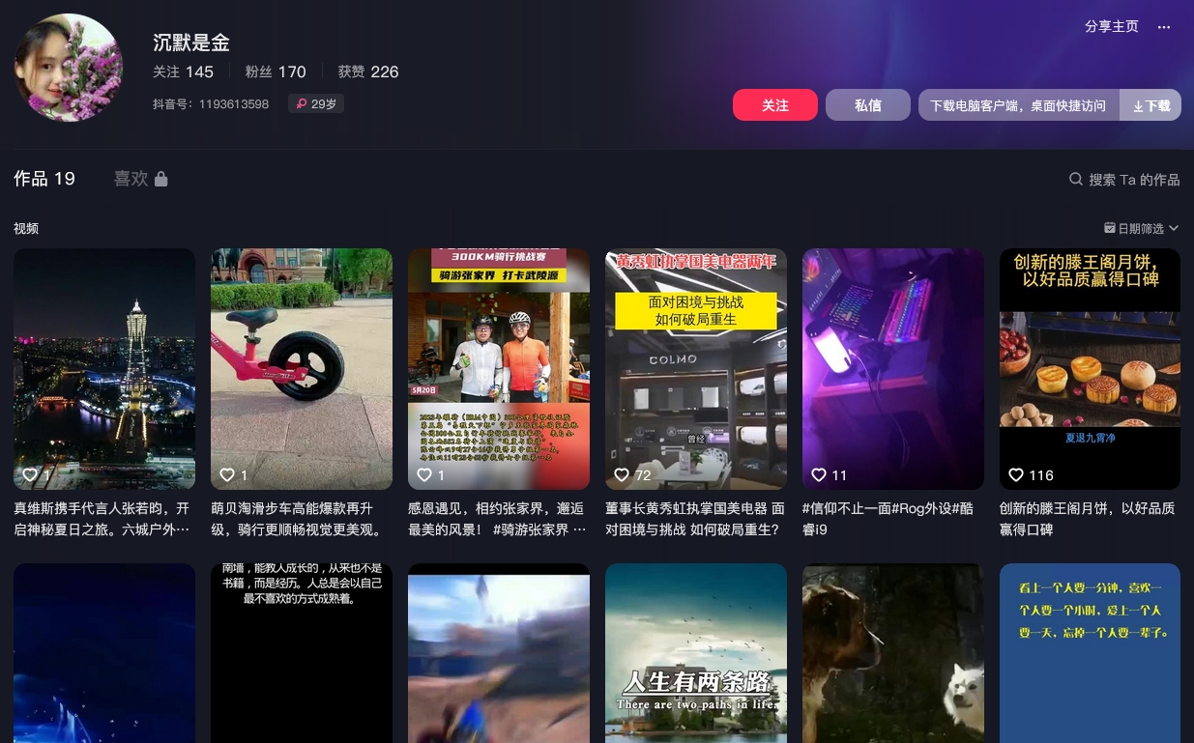
Task: Click the heart icon on 骑游张家界 video
Action: [424, 474]
